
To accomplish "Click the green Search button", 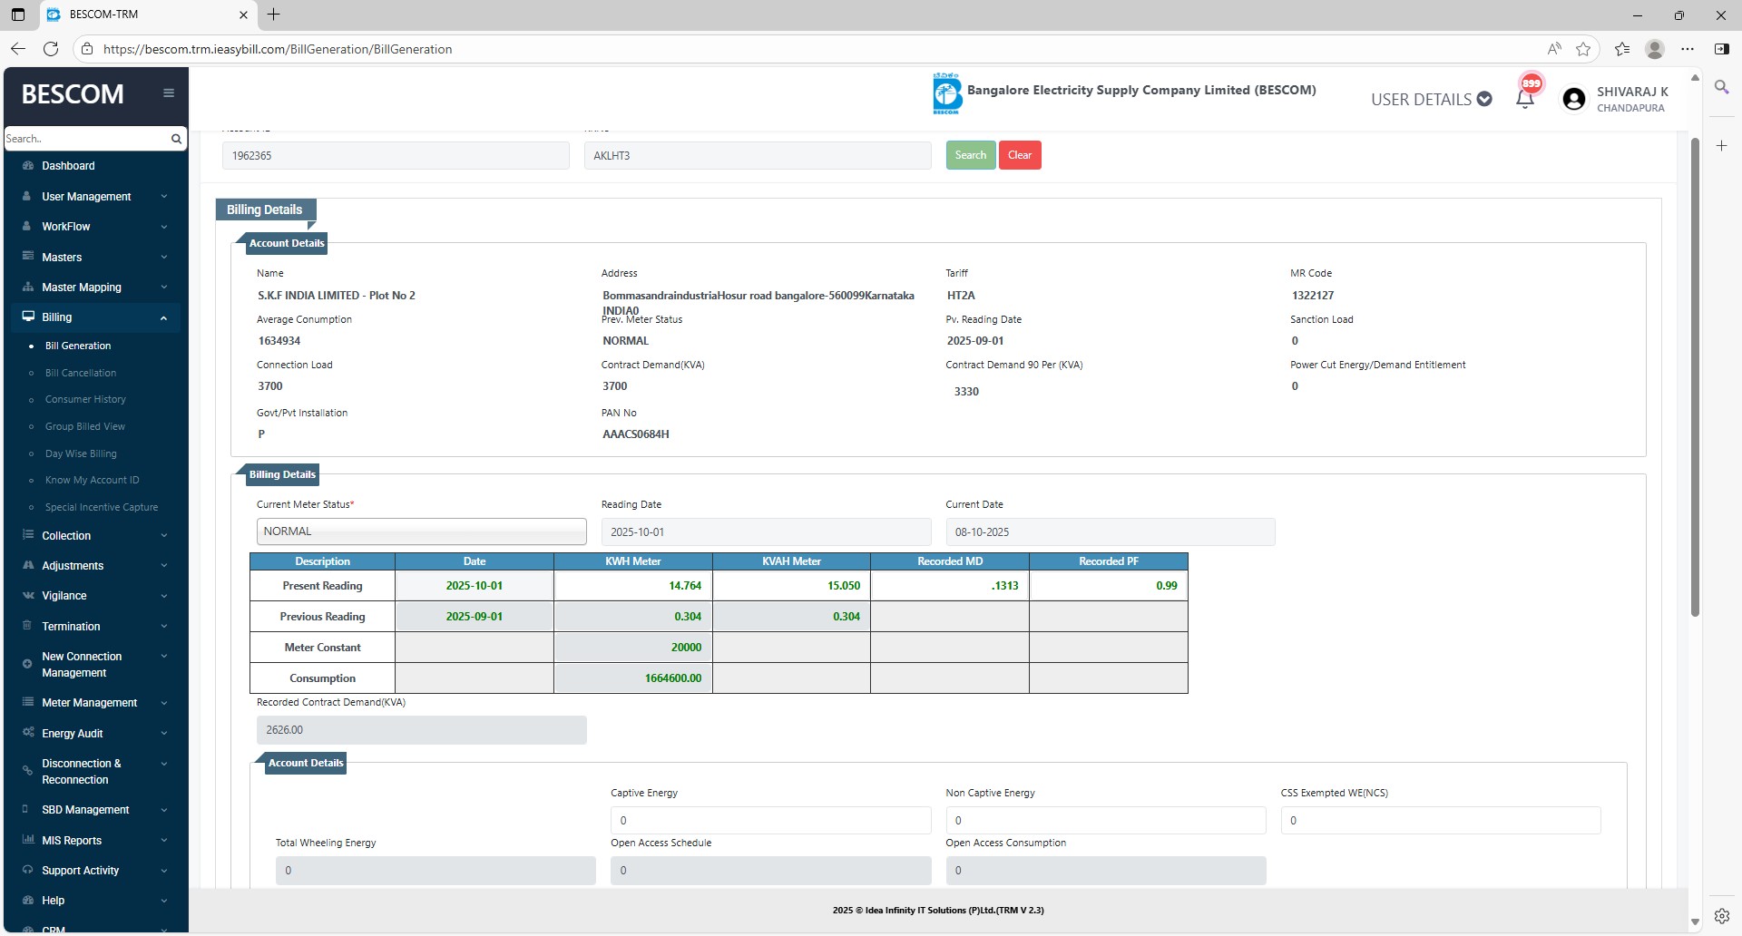I will tap(970, 155).
